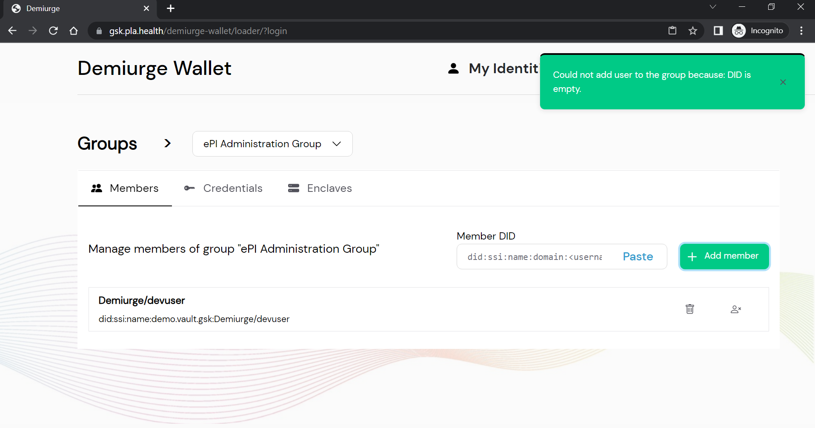815x428 pixels.
Task: Open Chrome's three-dot menu
Action: [801, 30]
